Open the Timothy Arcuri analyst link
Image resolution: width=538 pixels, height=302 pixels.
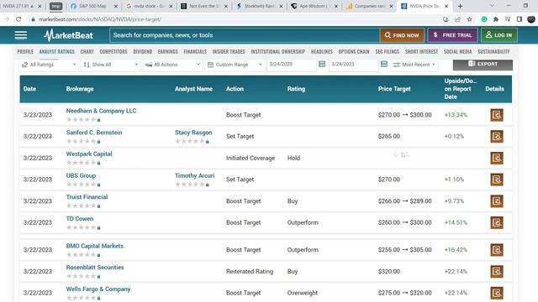194,175
